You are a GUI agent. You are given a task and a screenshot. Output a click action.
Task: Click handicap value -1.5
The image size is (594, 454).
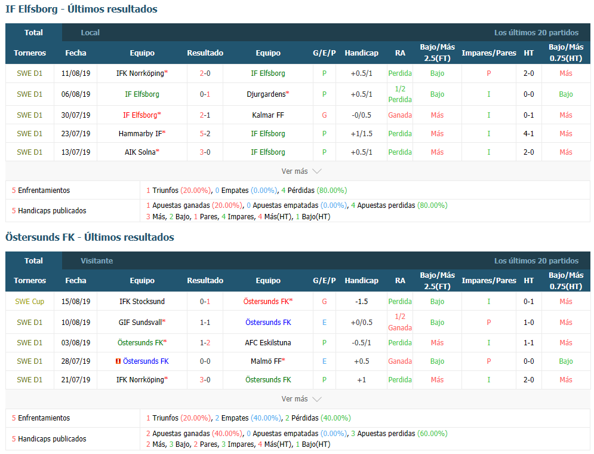pyautogui.click(x=361, y=302)
